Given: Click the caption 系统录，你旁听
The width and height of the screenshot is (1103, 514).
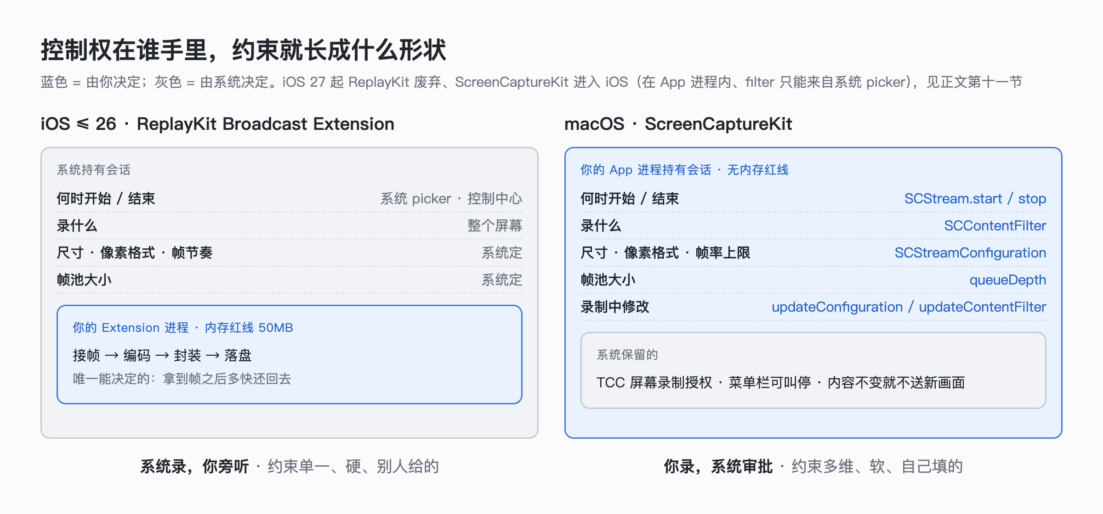Looking at the screenshot, I should click(194, 466).
